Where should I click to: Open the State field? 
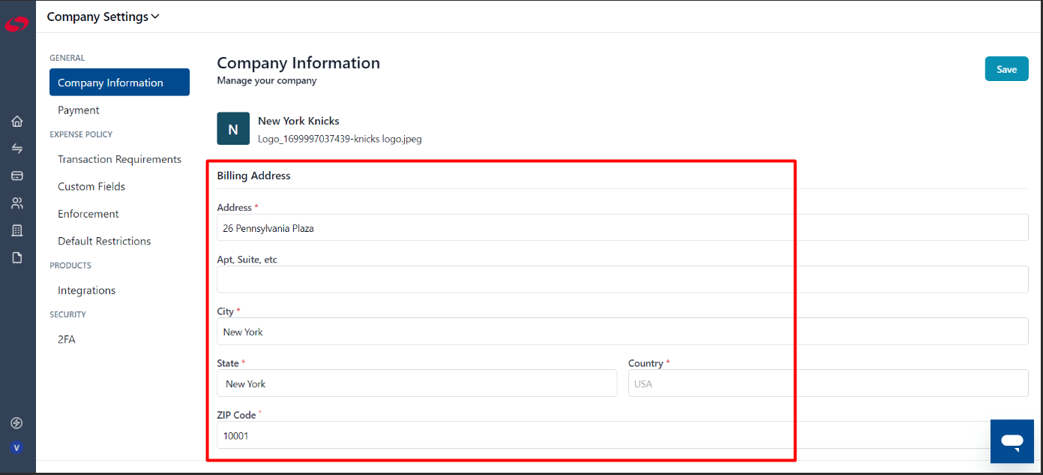417,383
